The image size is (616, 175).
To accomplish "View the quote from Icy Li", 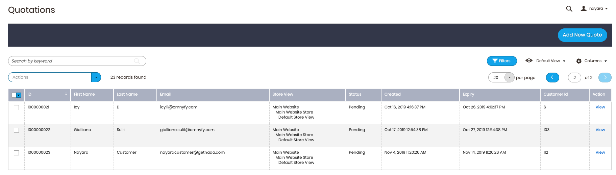I will coord(600,107).
